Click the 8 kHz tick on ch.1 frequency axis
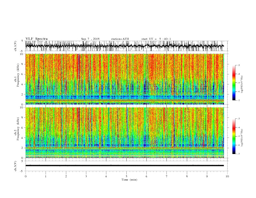The width and height of the screenshot is (256, 198). [22, 64]
